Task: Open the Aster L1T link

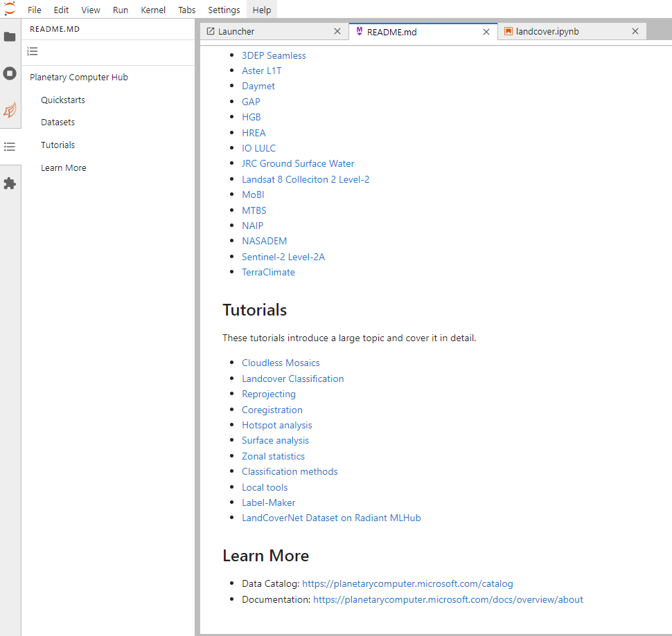Action: [x=261, y=71]
